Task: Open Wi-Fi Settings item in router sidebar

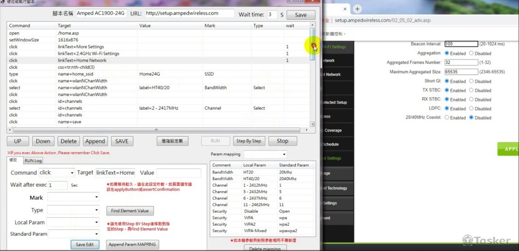Action: click(334, 47)
